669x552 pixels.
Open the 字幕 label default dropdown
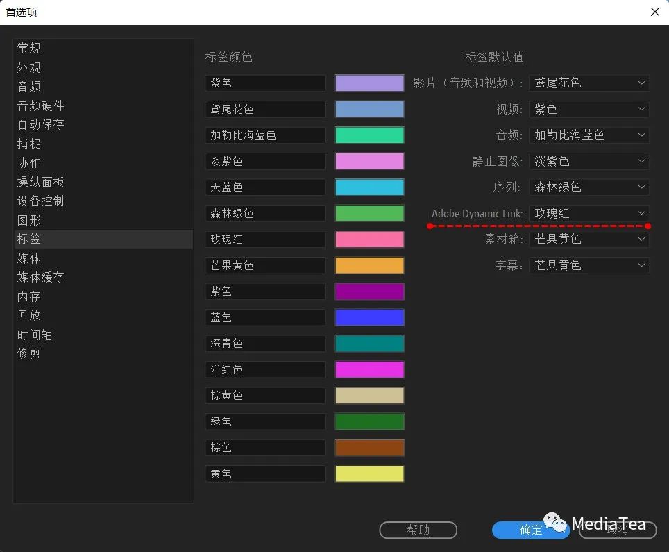(x=588, y=265)
